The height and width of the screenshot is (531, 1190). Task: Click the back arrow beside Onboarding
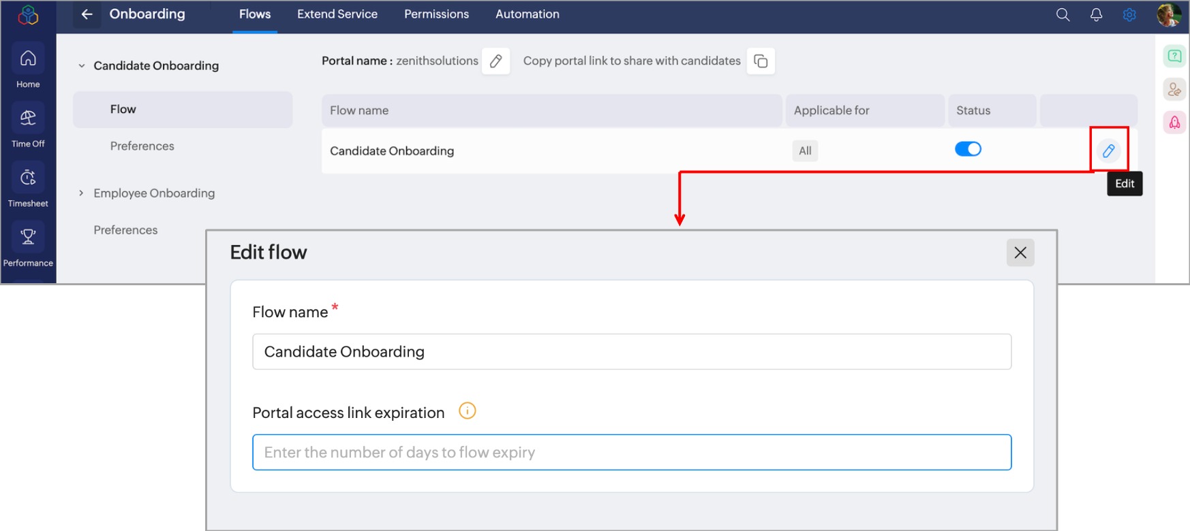87,14
